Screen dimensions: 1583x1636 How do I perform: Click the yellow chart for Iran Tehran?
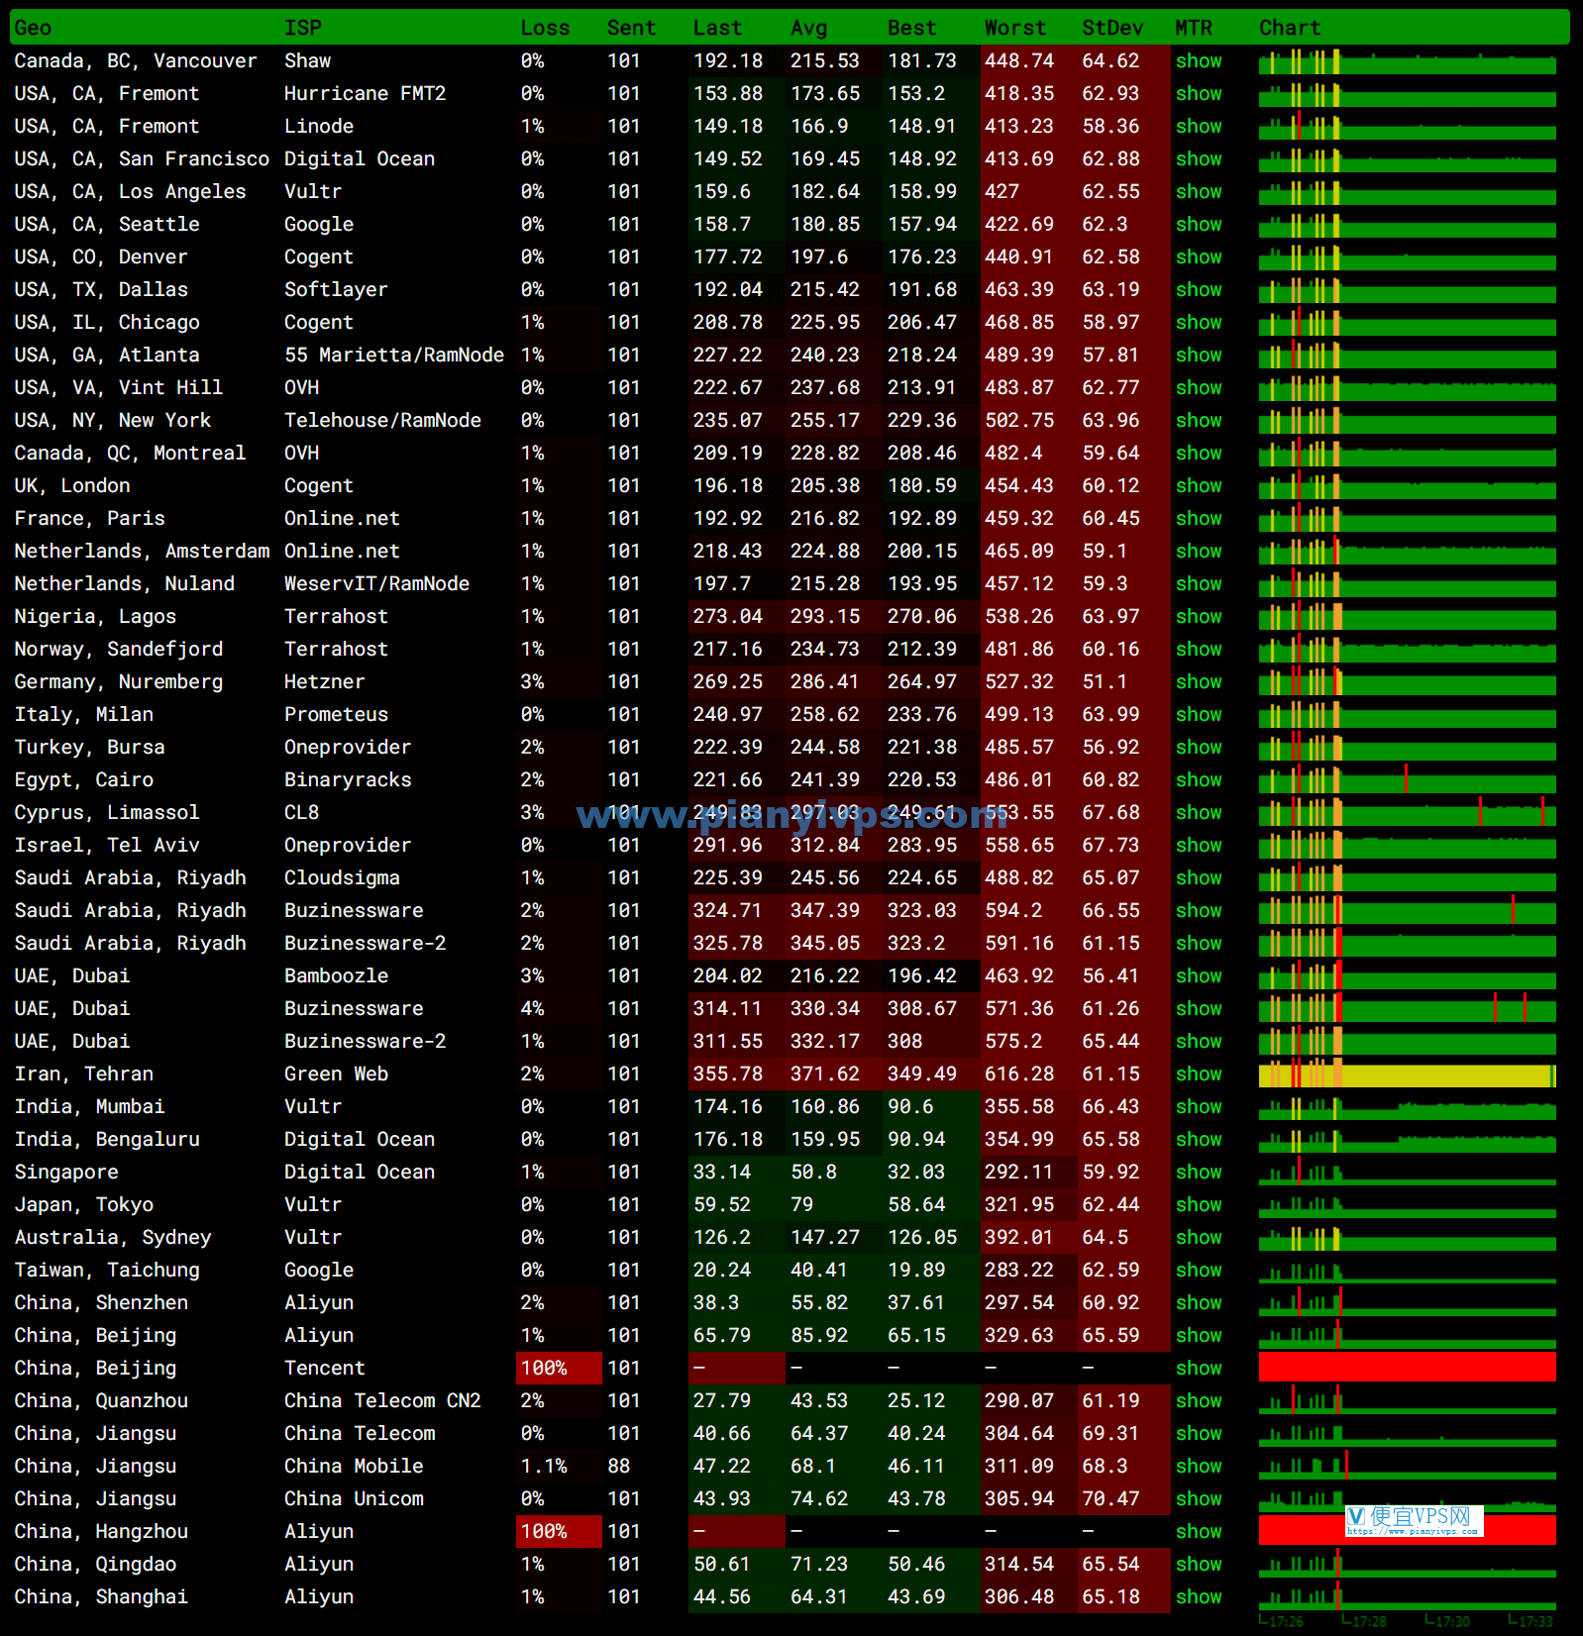1407,1074
